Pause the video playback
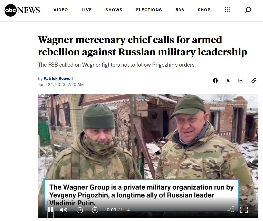This screenshot has height=221, width=263. 50,210
